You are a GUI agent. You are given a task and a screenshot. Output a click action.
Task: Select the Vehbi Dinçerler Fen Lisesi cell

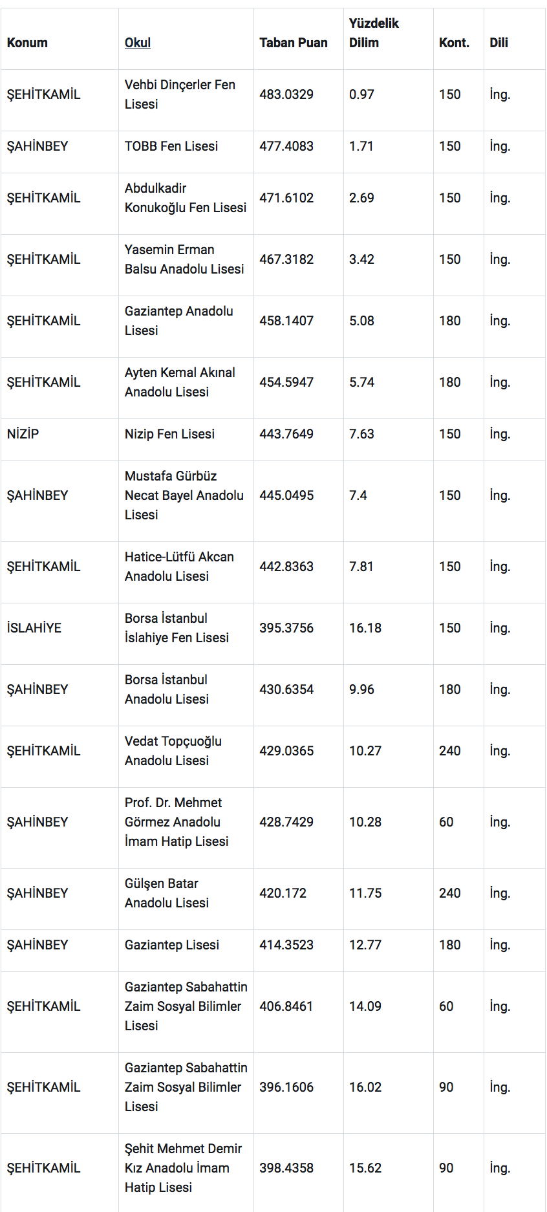tap(180, 94)
